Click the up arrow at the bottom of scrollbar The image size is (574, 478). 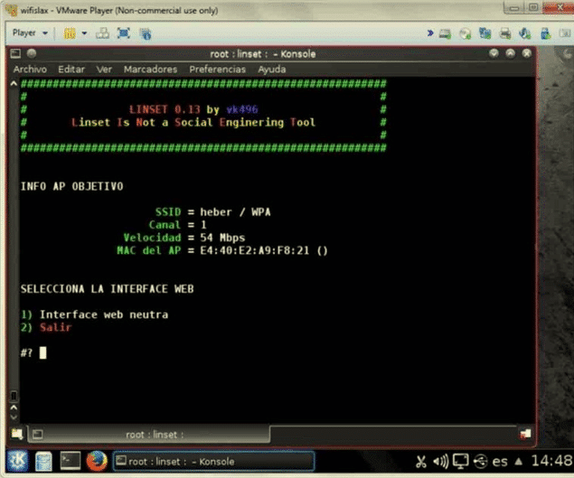(14, 407)
